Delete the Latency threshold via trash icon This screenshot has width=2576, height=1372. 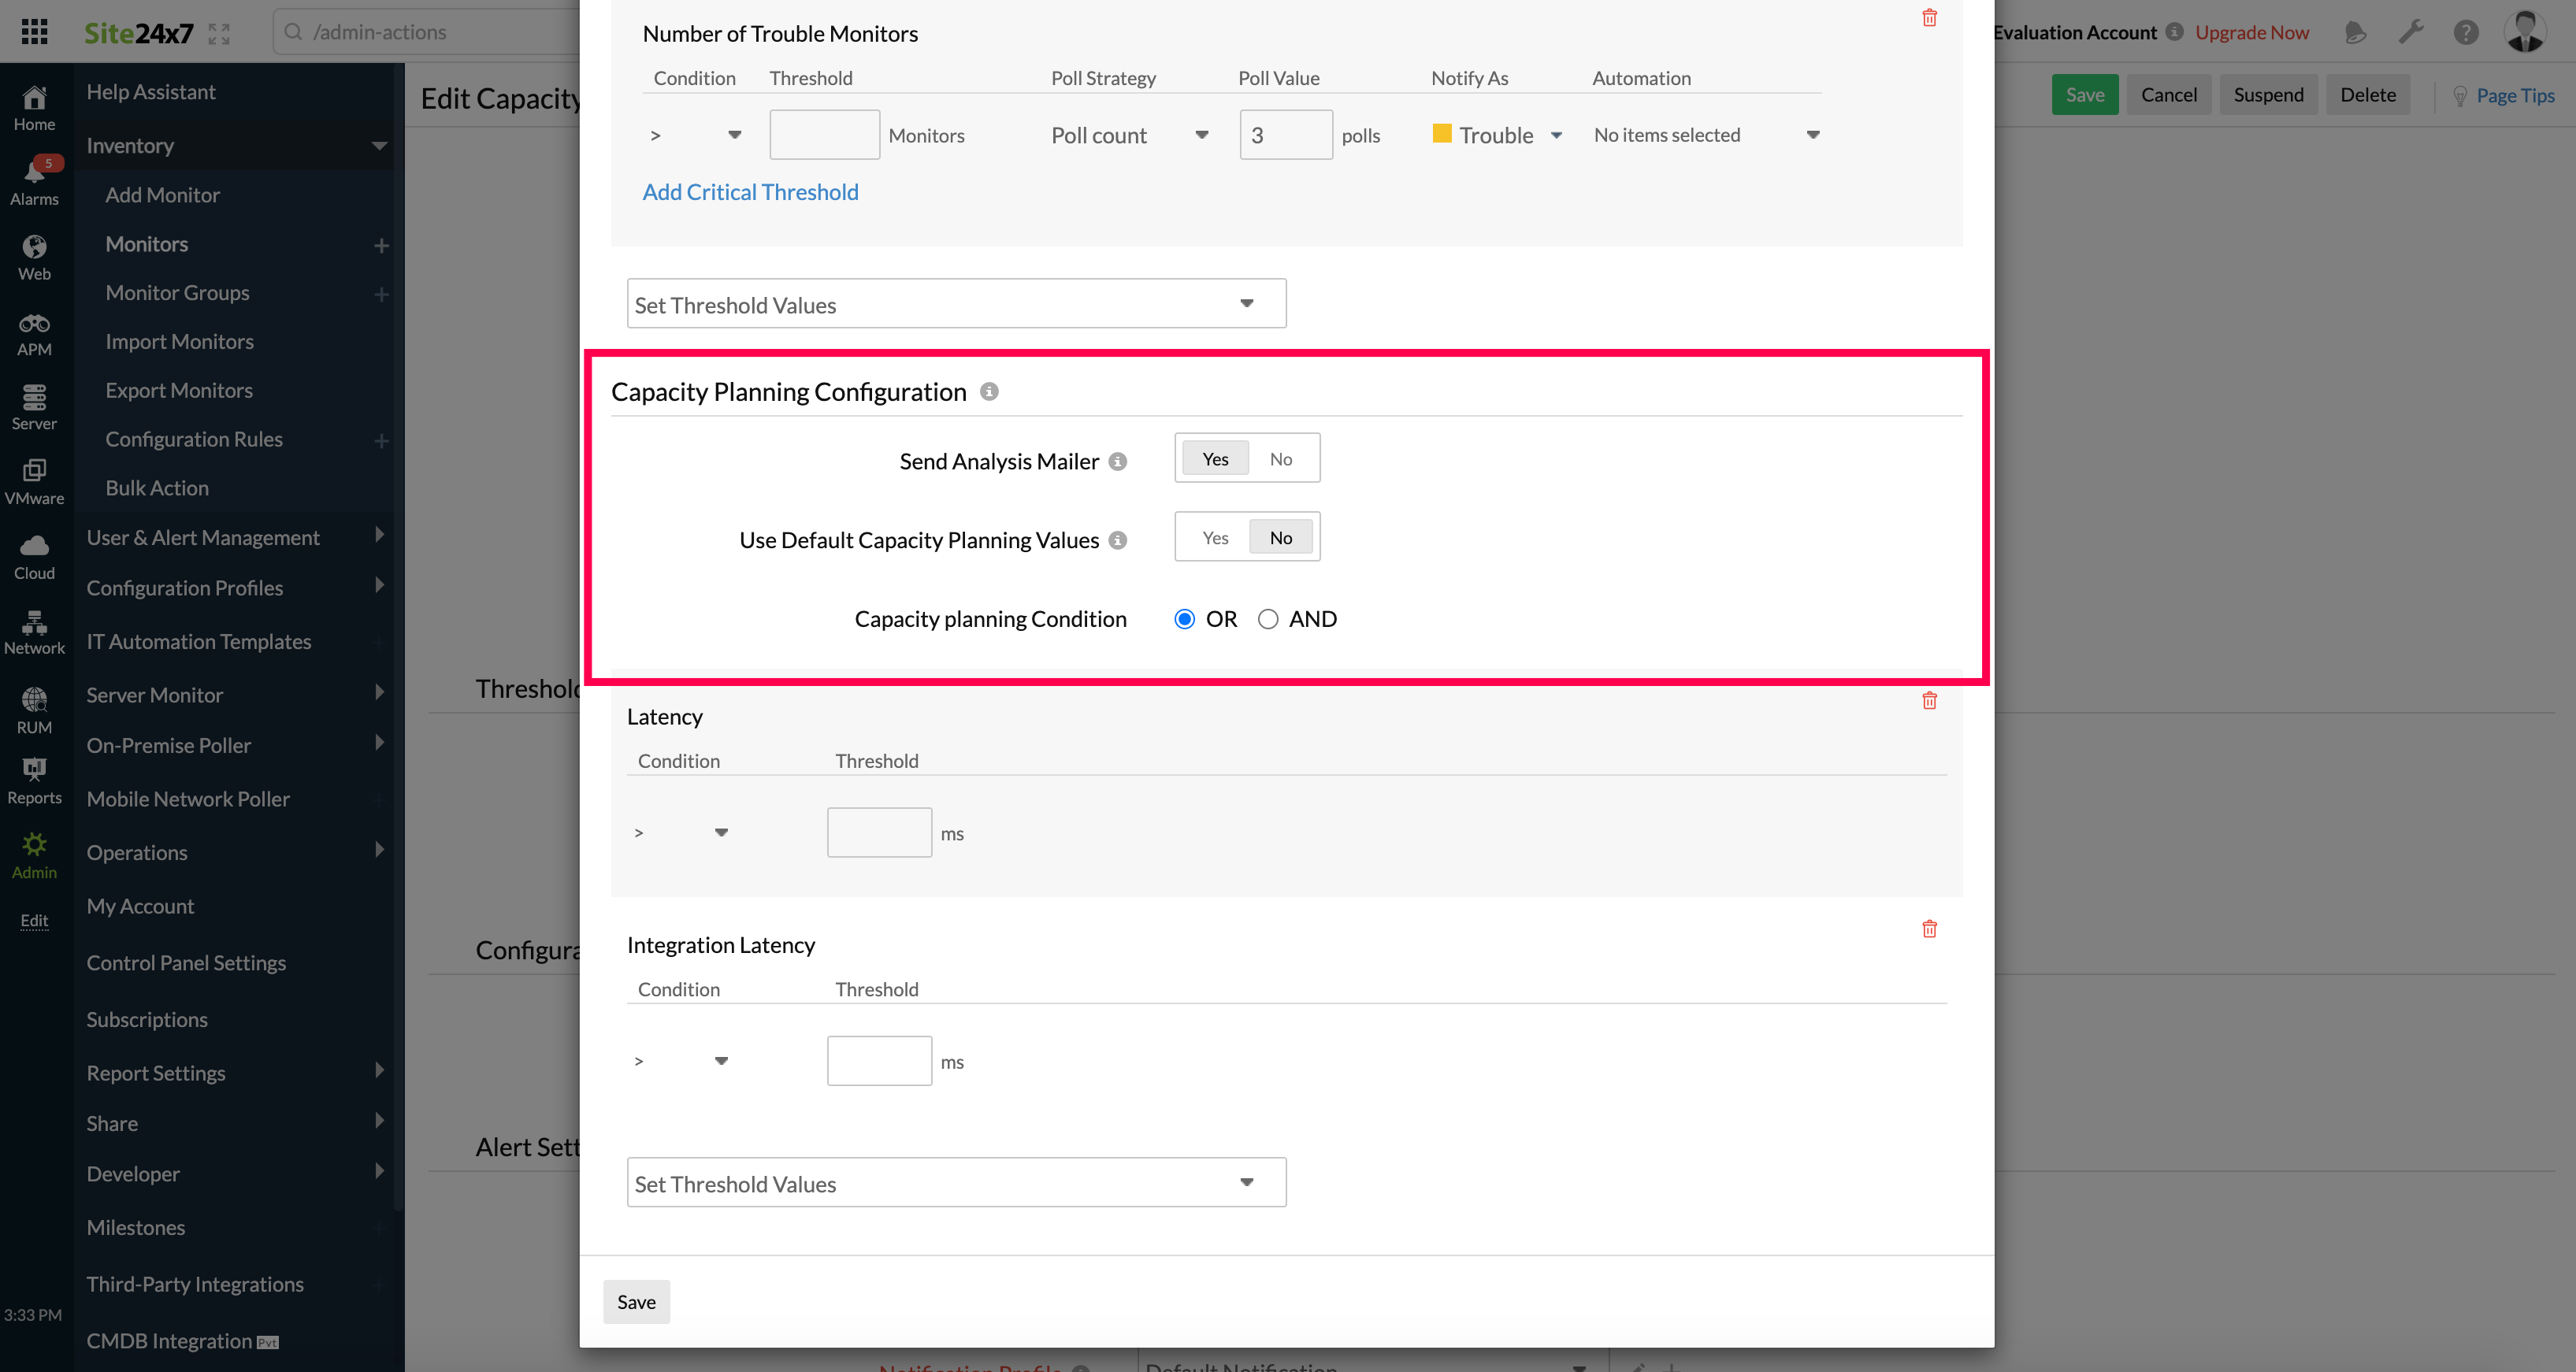pyautogui.click(x=1929, y=700)
